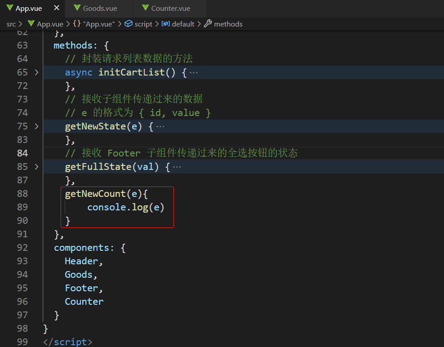444x347 pixels.
Task: Click the comment about { id, value } format
Action: coord(138,113)
